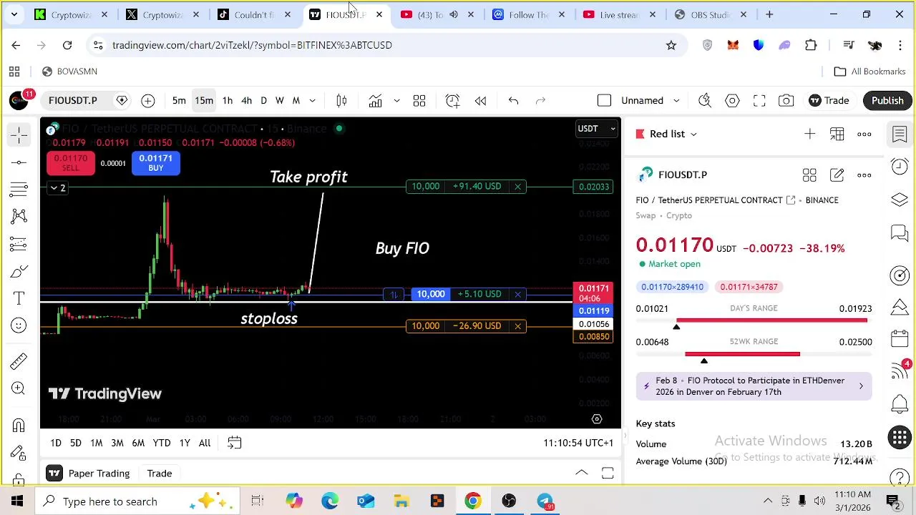Open the patterns drawing tool group
This screenshot has width=916, height=515.
(x=19, y=217)
